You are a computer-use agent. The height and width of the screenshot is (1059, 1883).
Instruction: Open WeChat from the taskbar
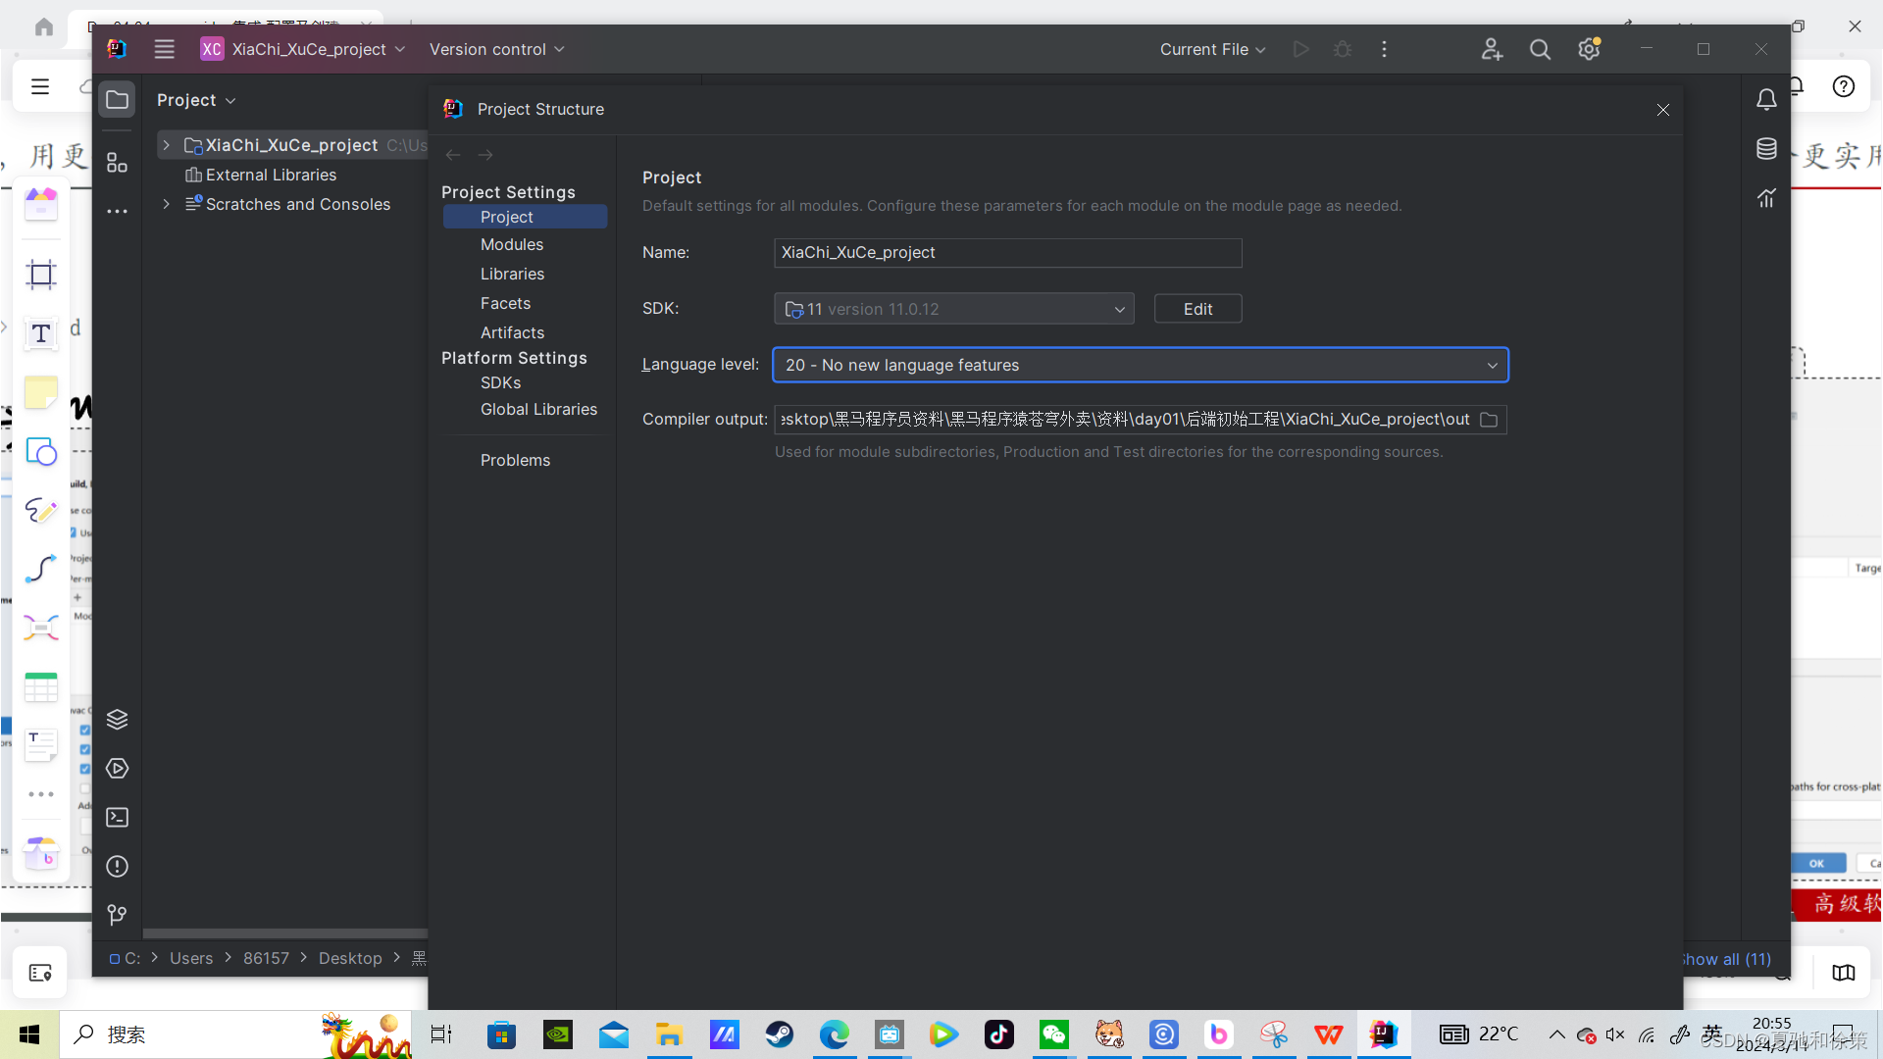[x=1054, y=1034]
